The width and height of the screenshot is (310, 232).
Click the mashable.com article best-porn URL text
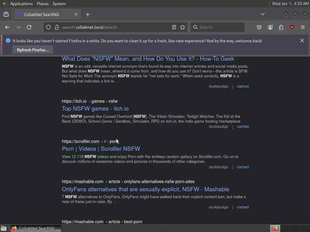(102, 222)
